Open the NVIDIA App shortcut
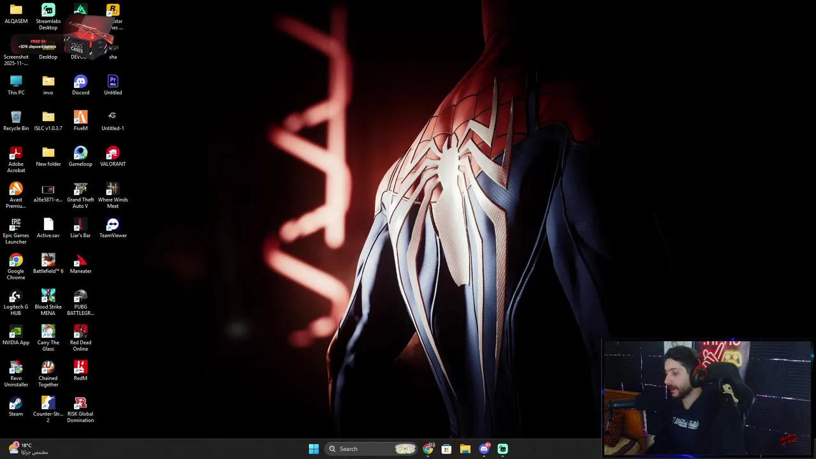The image size is (816, 459). click(x=16, y=335)
